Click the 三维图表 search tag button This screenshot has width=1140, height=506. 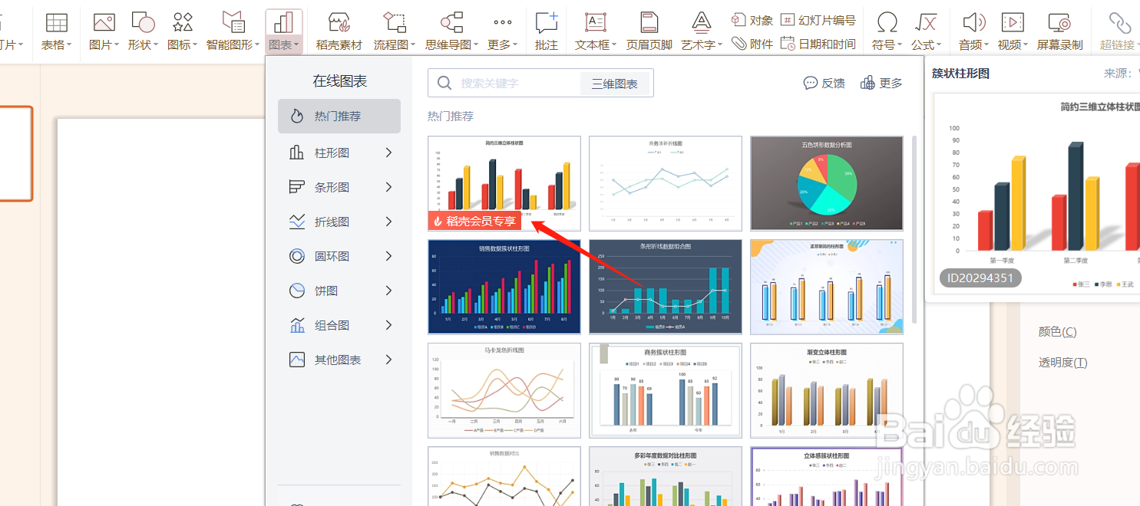point(615,84)
